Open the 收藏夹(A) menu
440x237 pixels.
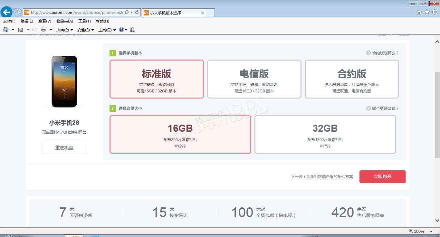(x=64, y=21)
